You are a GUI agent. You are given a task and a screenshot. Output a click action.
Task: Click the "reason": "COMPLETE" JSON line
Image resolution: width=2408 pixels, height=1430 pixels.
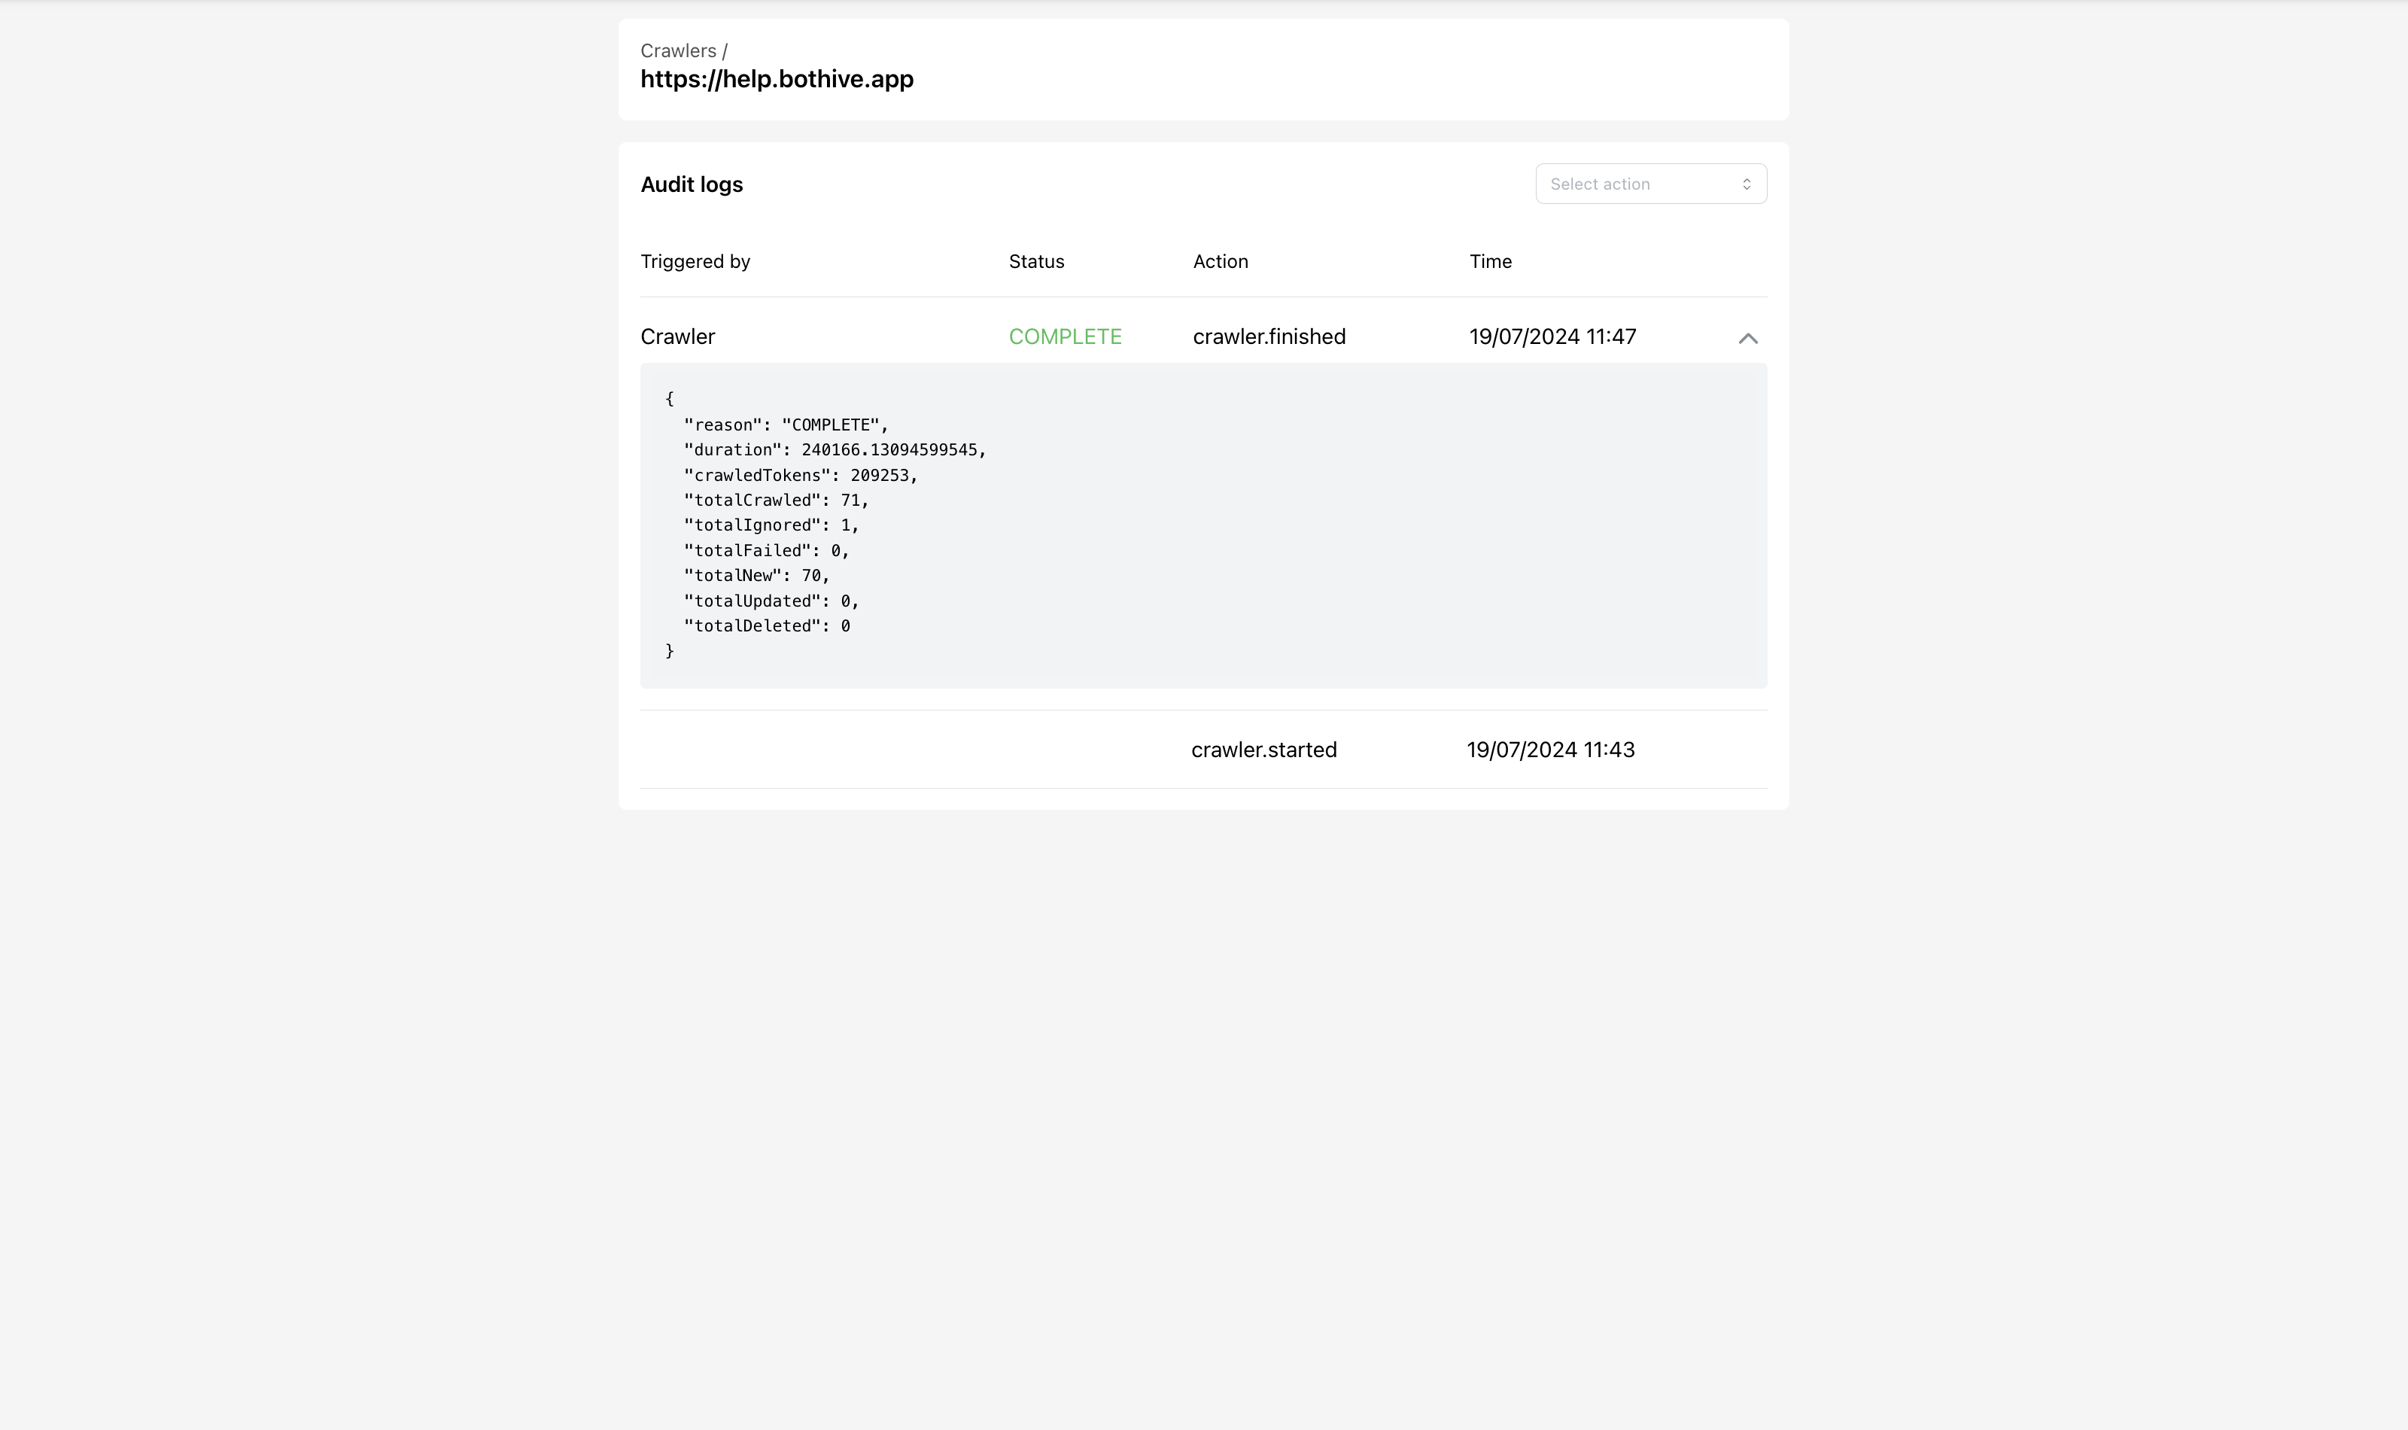point(786,425)
